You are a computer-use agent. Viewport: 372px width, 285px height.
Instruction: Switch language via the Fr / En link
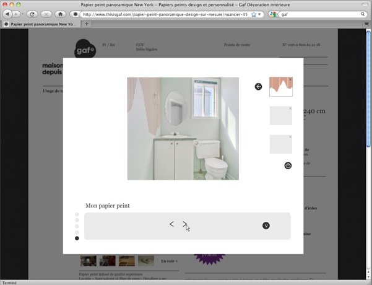tap(108, 45)
